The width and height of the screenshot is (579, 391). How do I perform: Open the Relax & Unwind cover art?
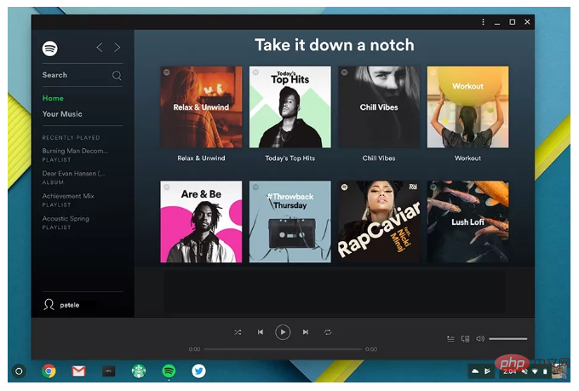(x=201, y=107)
